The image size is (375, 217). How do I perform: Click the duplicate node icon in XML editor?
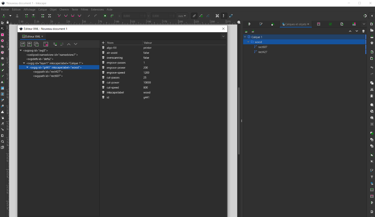pyautogui.click(x=36, y=44)
